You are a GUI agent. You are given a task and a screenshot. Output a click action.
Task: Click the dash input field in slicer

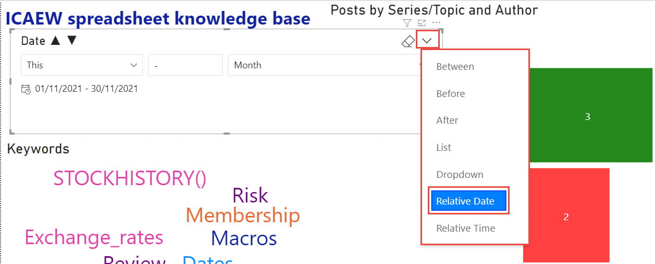pos(185,65)
